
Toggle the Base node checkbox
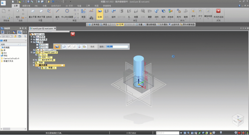tap(37, 55)
